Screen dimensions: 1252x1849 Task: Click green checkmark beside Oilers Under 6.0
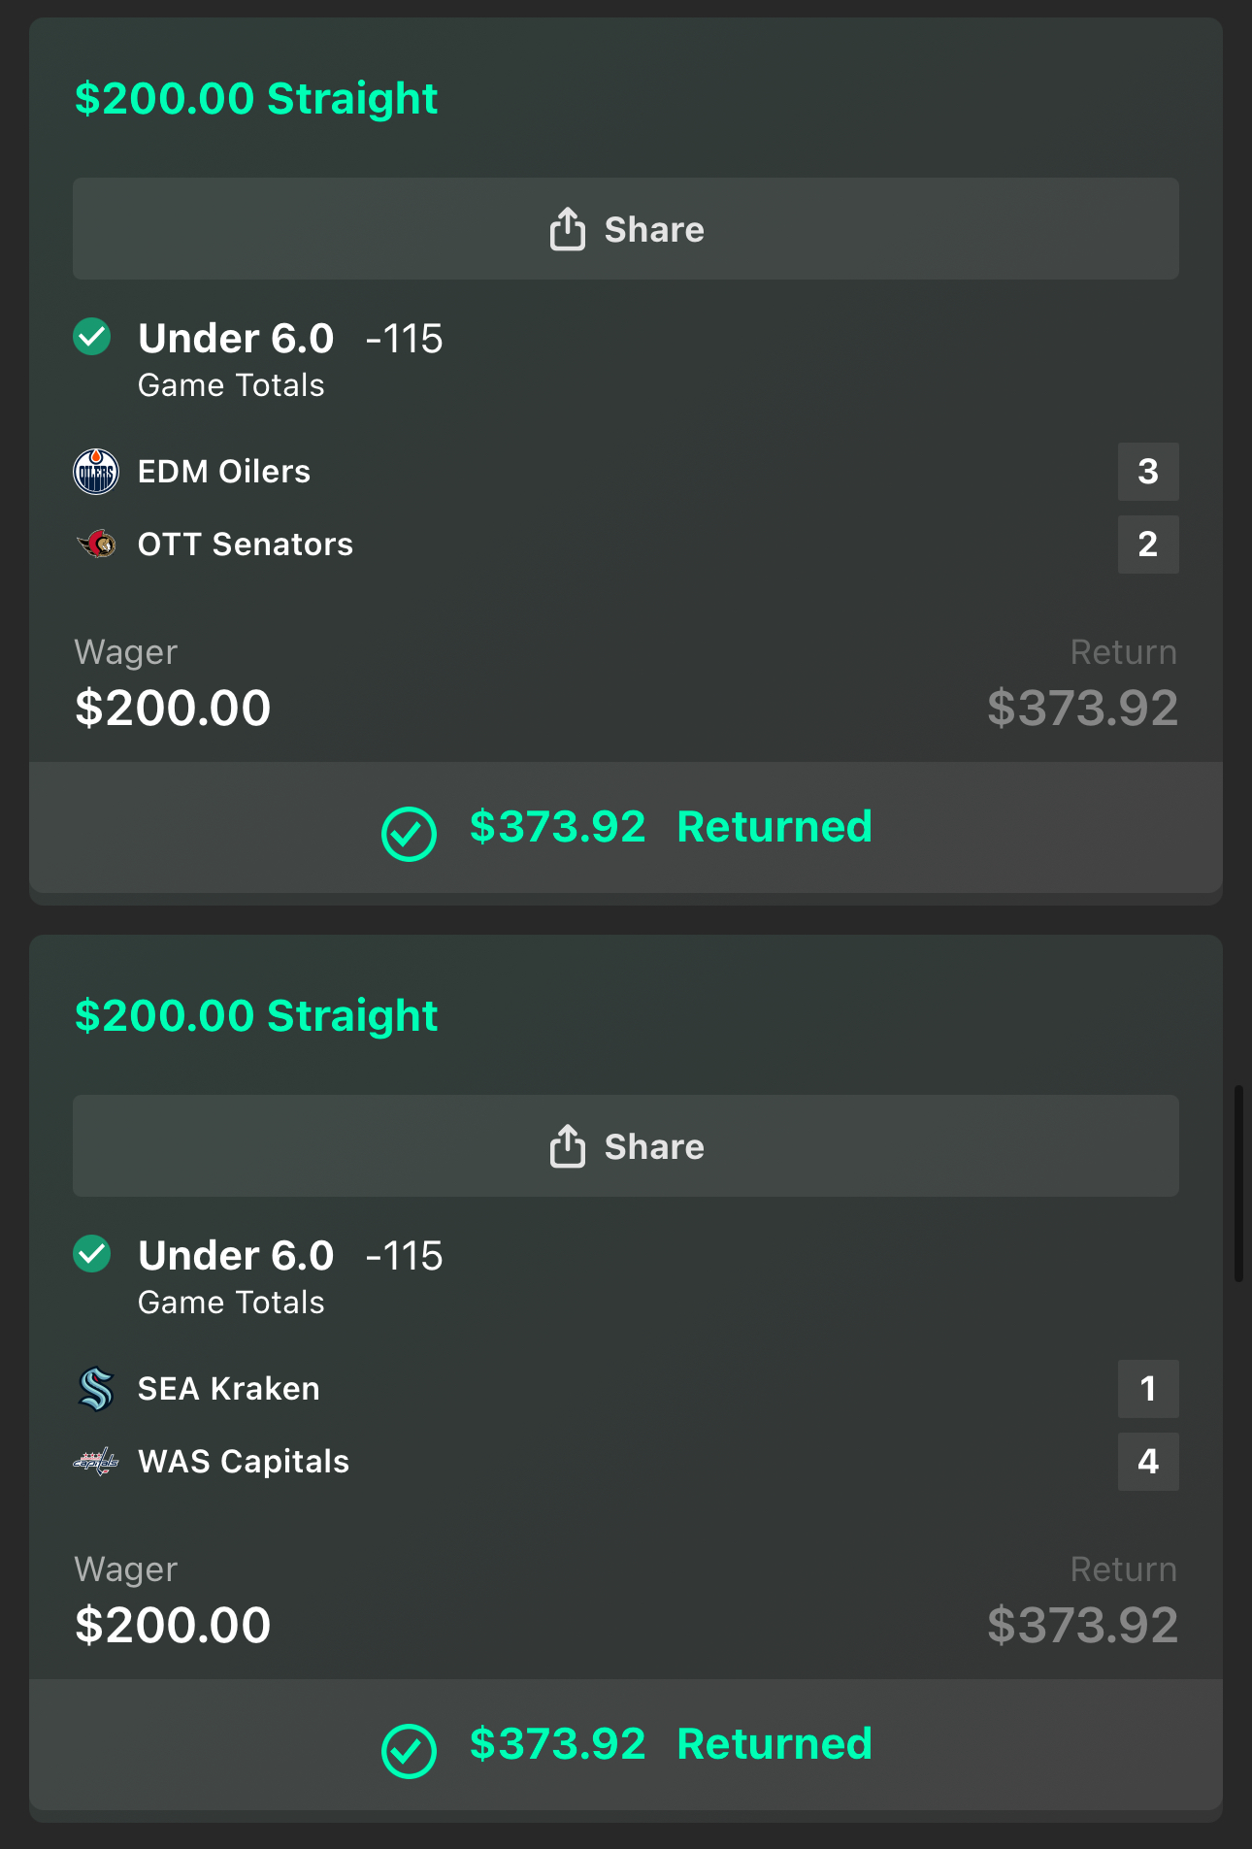tap(92, 338)
